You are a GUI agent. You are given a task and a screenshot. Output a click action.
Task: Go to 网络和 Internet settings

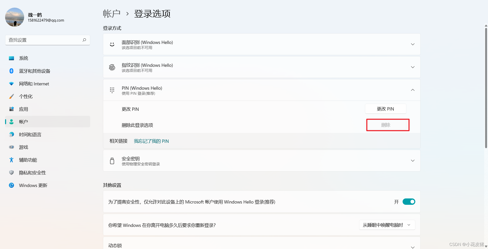coord(48,84)
